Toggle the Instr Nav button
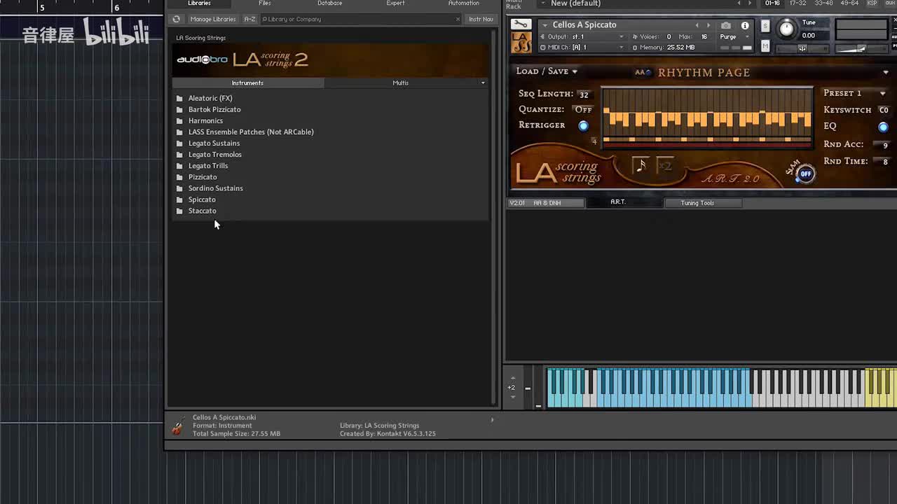 tap(481, 19)
